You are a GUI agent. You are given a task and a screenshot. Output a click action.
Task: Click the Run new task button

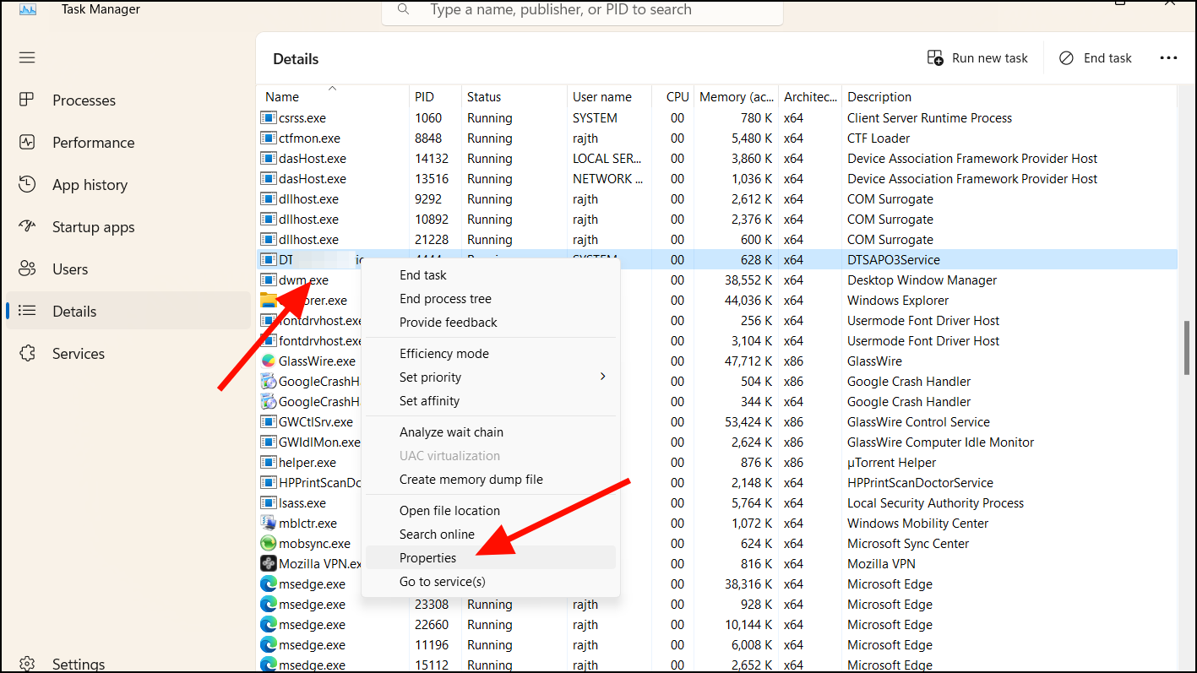tap(977, 57)
